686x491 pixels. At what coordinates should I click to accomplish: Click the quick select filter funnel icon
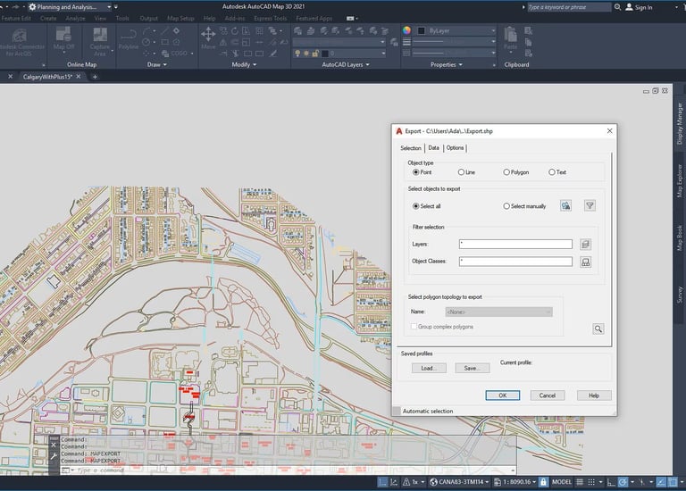tap(590, 206)
